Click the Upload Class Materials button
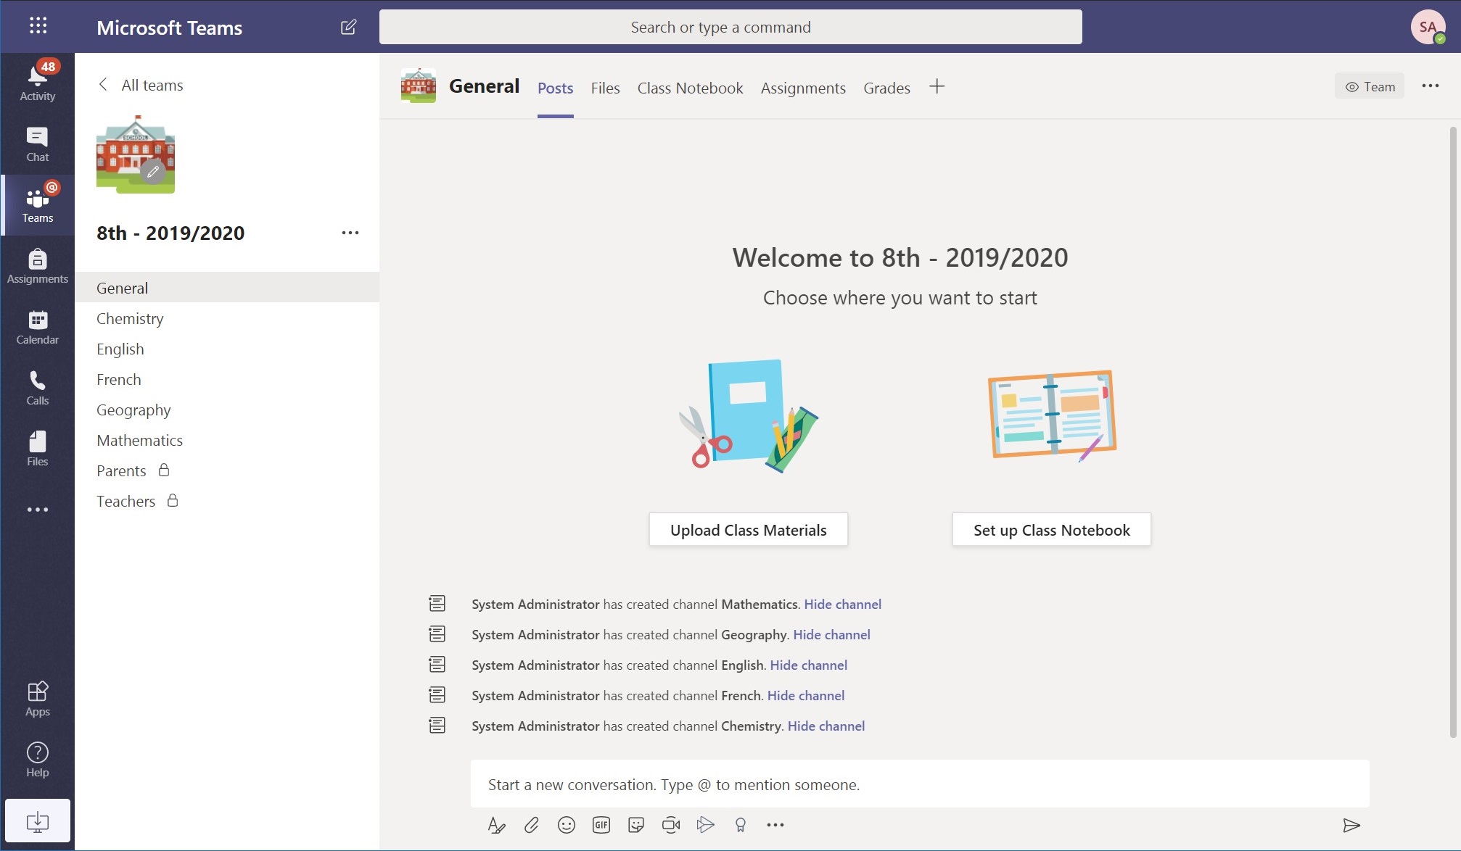1461x851 pixels. pyautogui.click(x=748, y=530)
